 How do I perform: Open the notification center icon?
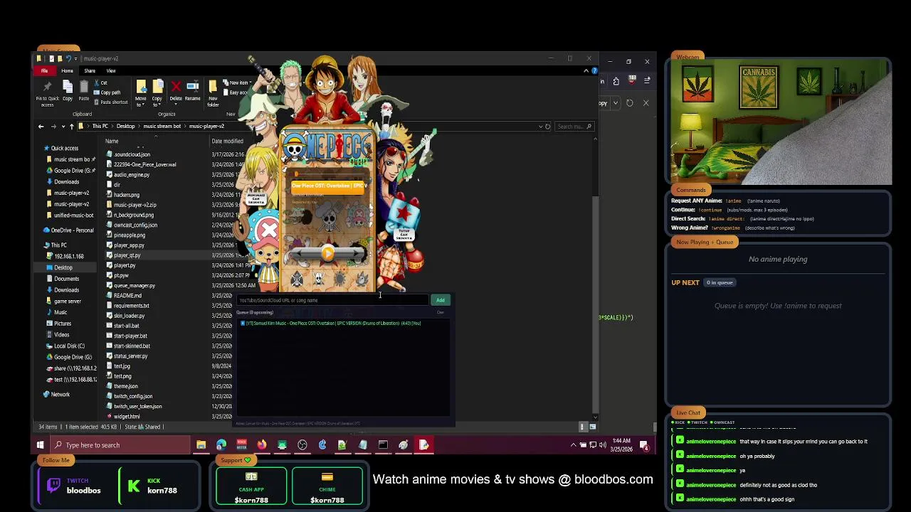coord(644,445)
